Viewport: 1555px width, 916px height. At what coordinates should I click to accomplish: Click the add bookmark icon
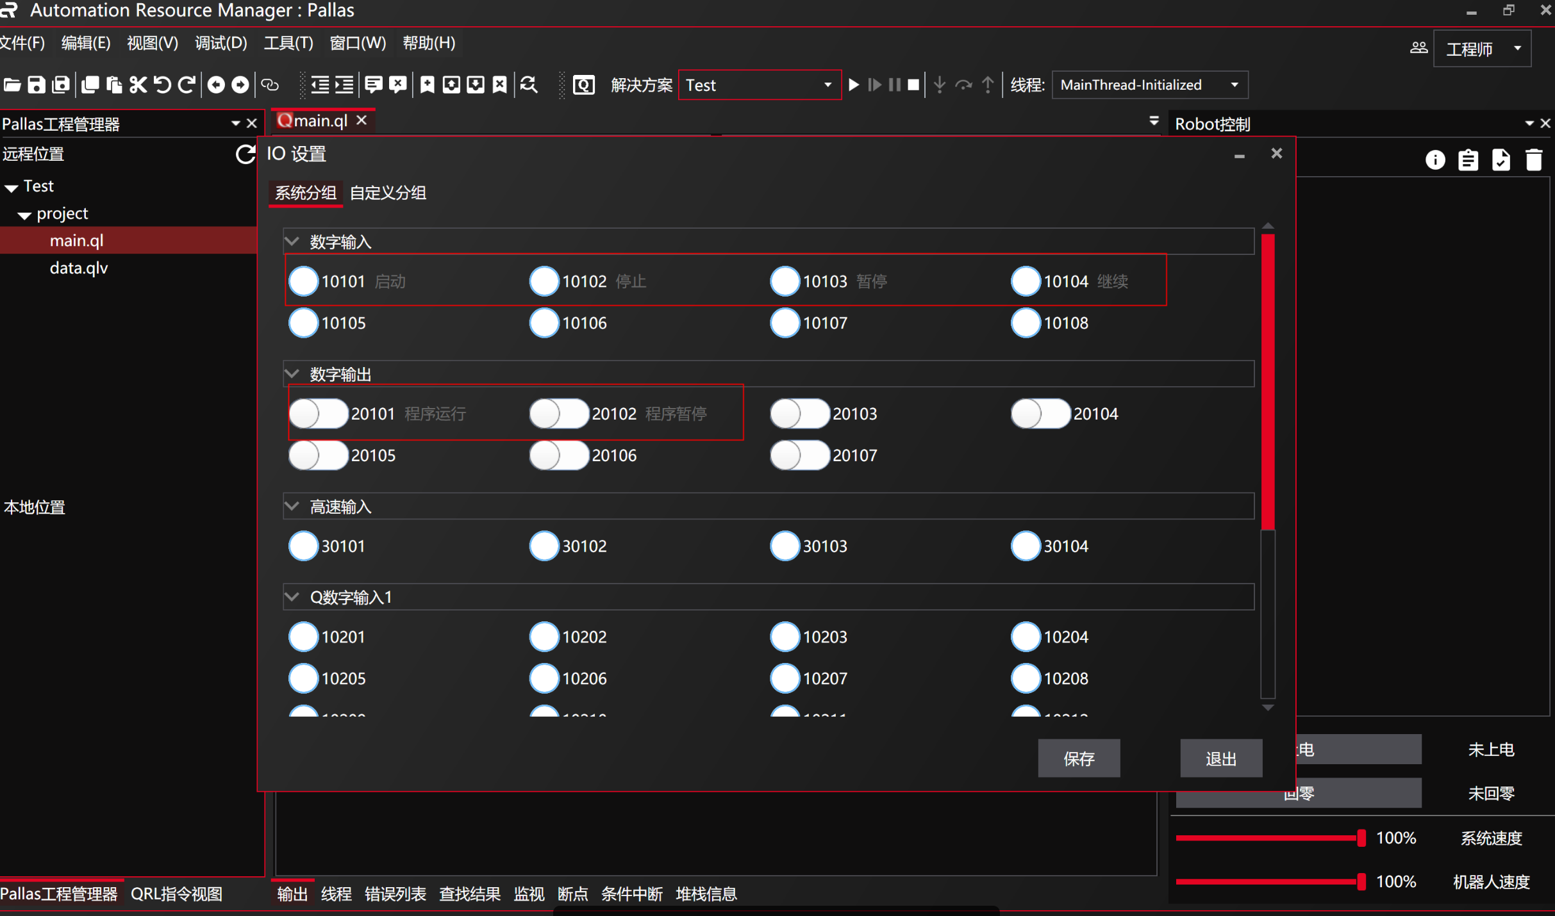427,85
